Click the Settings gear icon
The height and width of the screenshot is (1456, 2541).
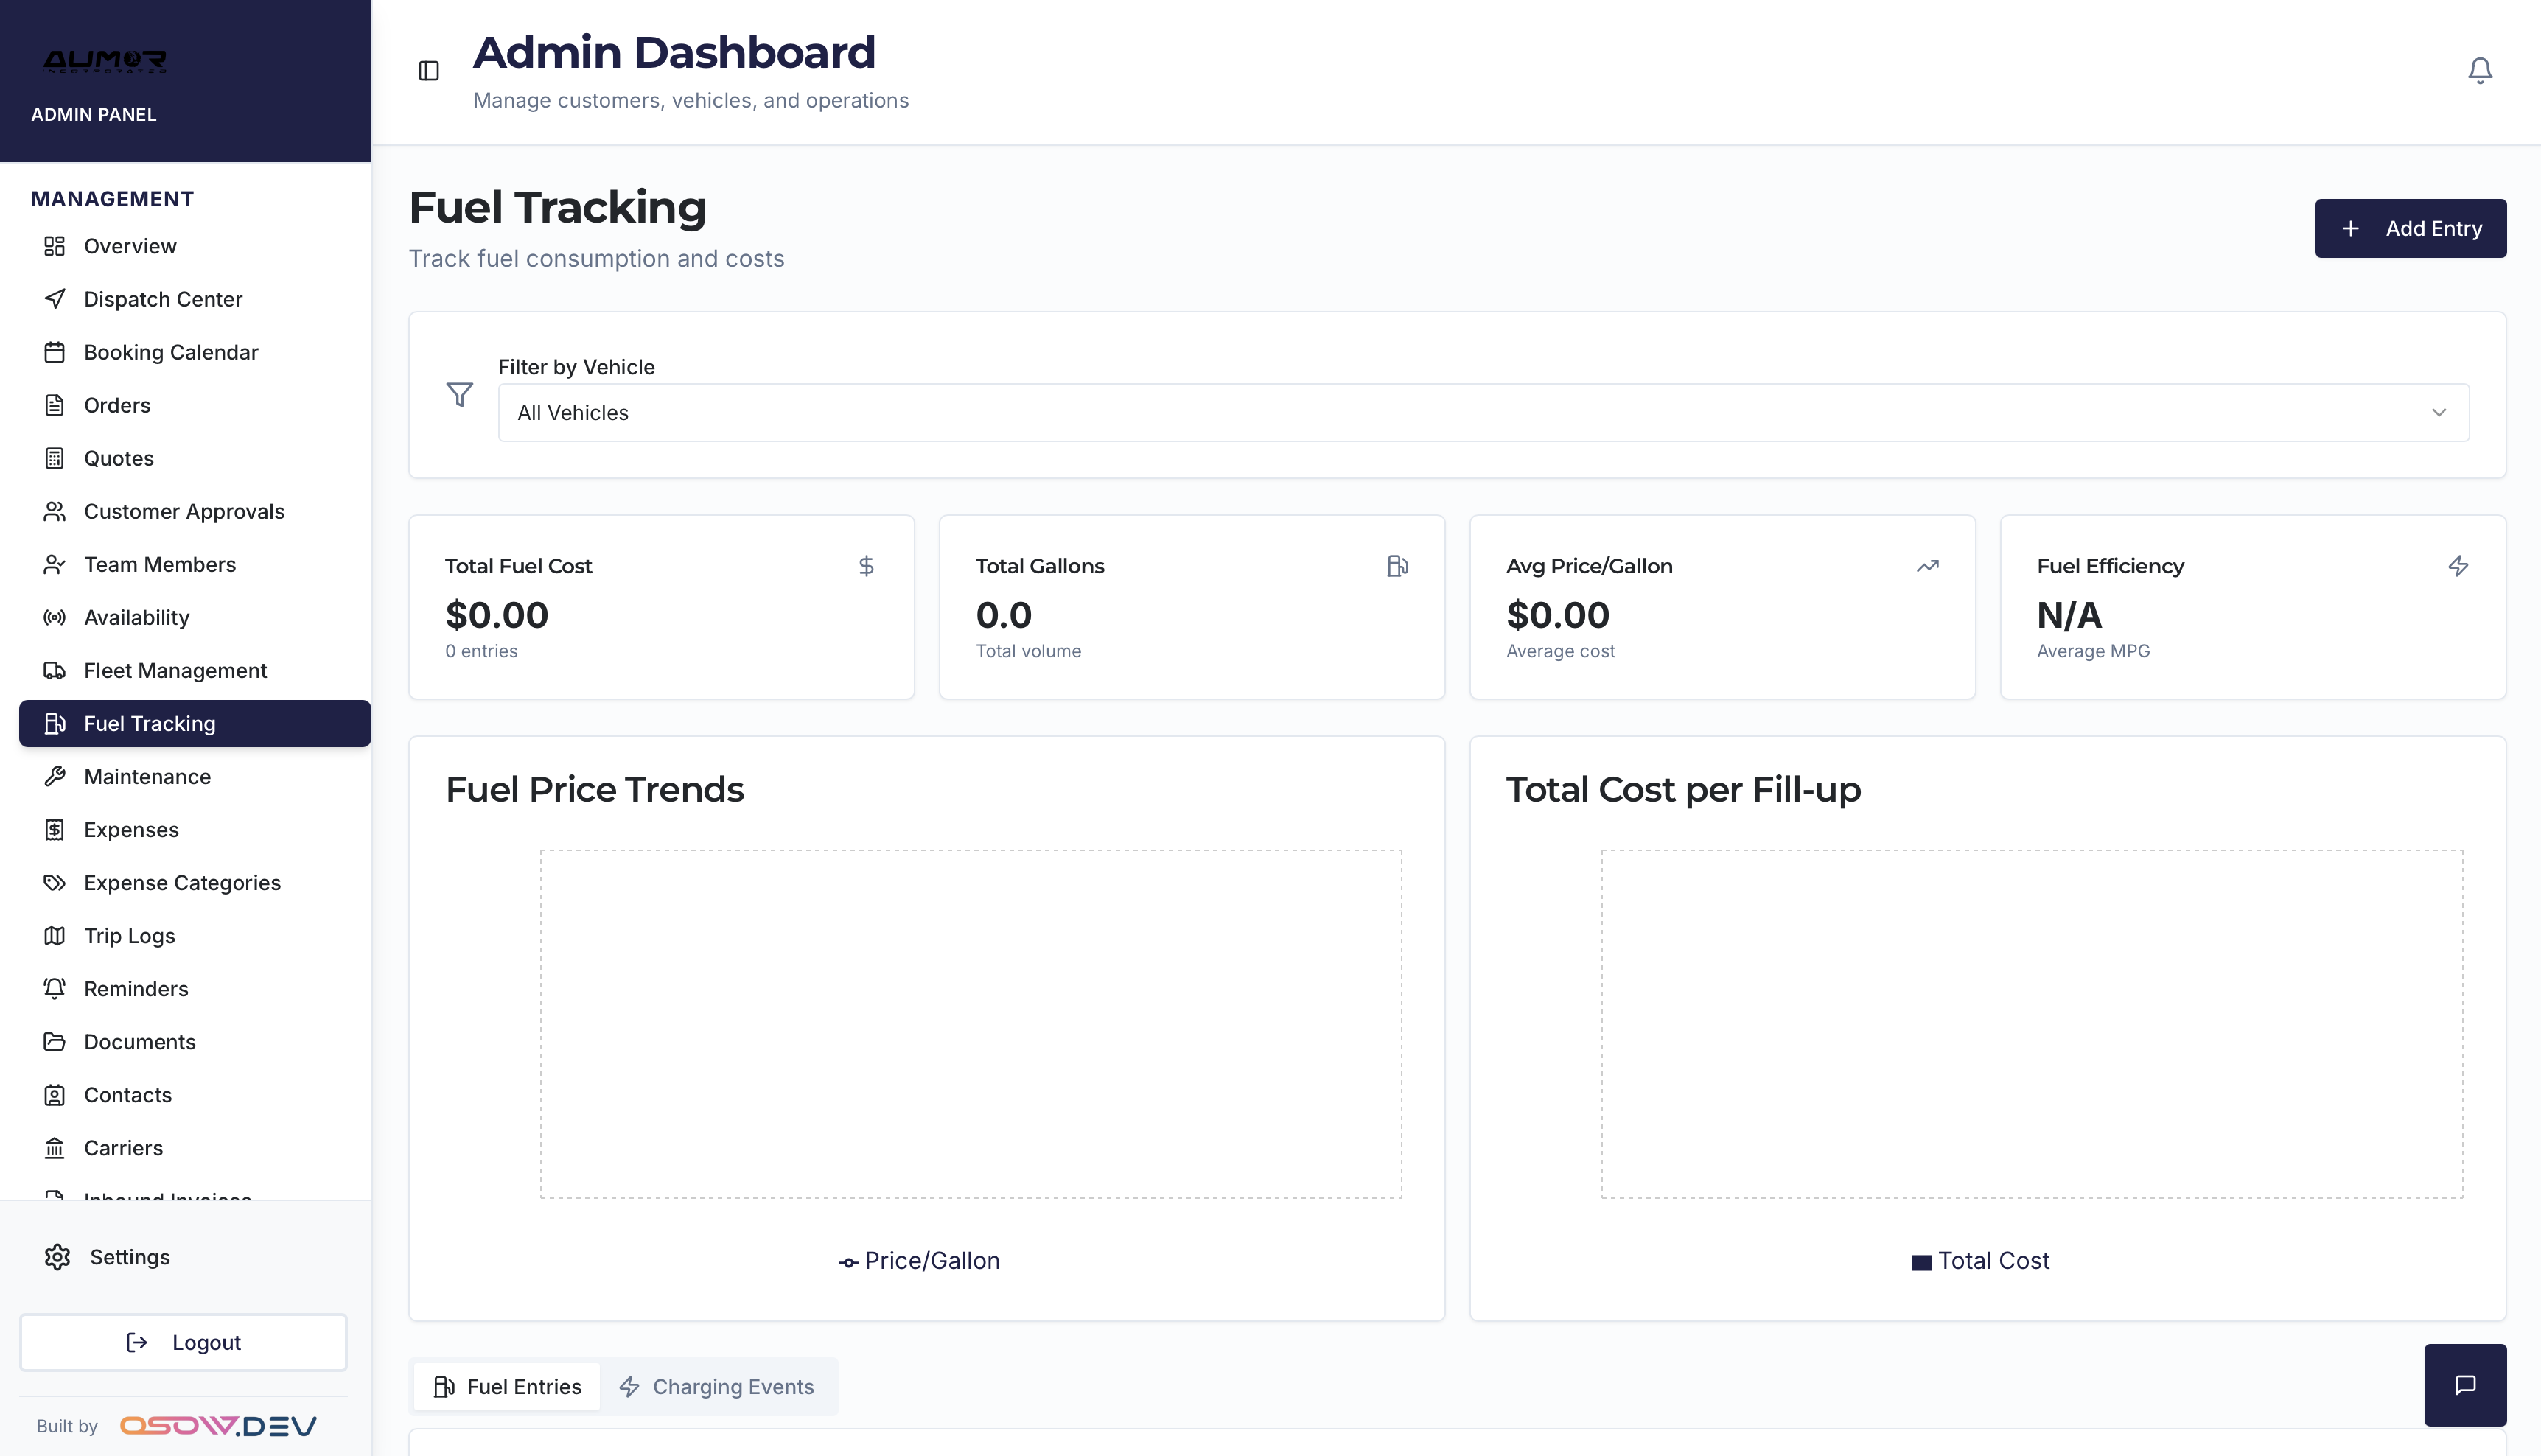[57, 1257]
